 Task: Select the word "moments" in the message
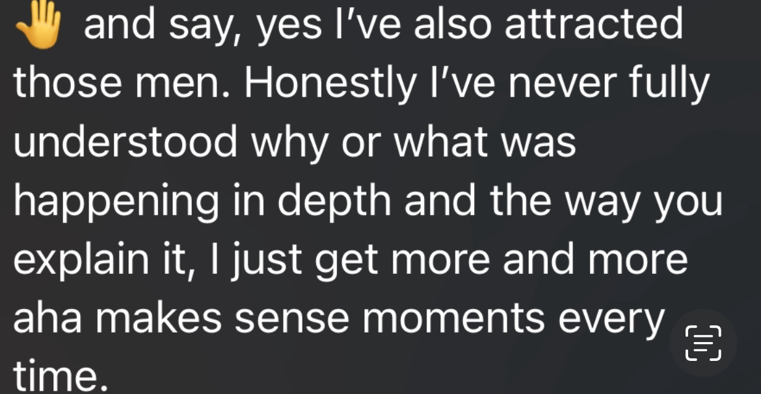click(x=453, y=319)
